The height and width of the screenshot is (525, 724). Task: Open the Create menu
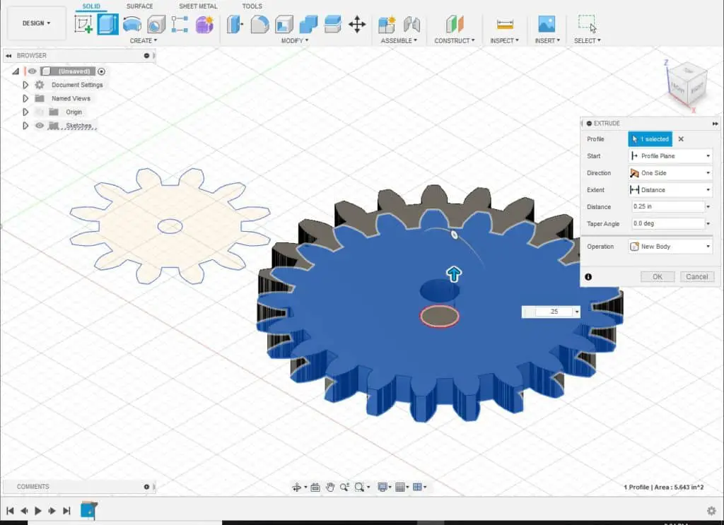coord(143,40)
